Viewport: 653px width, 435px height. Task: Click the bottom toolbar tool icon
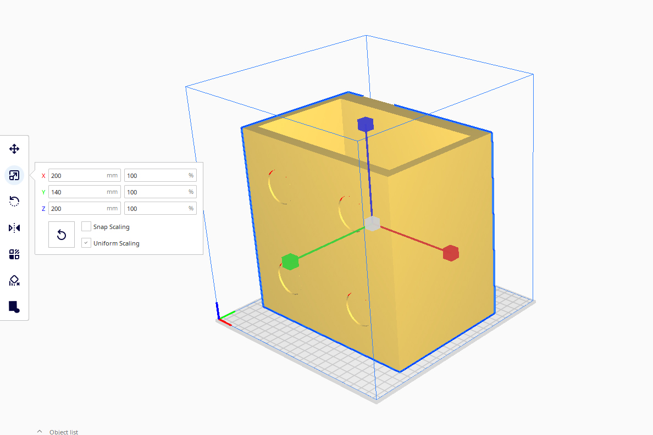pos(14,307)
